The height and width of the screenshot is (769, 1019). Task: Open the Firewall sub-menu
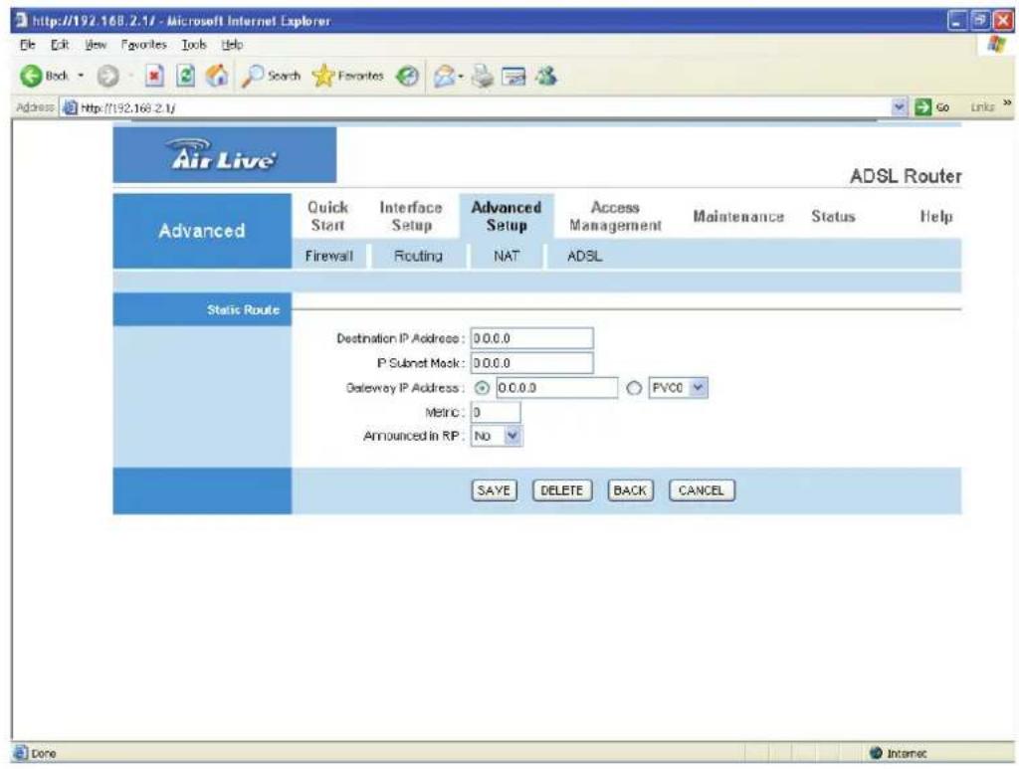[x=328, y=256]
